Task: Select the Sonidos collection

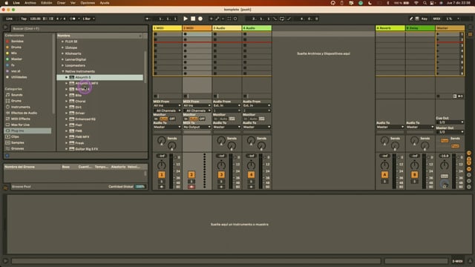Action: pos(17,42)
